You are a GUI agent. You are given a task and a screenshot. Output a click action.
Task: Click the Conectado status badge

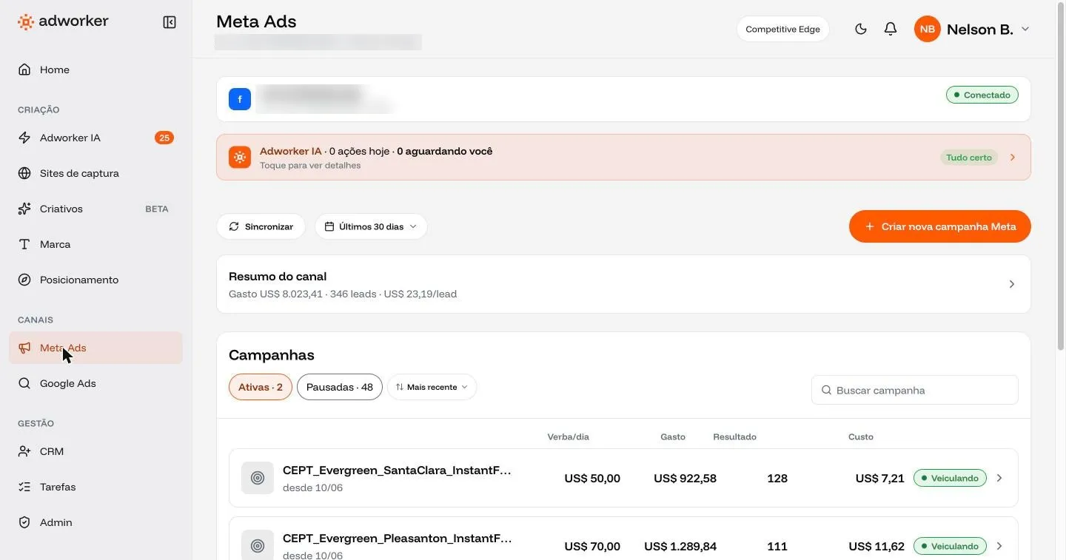[x=982, y=95]
